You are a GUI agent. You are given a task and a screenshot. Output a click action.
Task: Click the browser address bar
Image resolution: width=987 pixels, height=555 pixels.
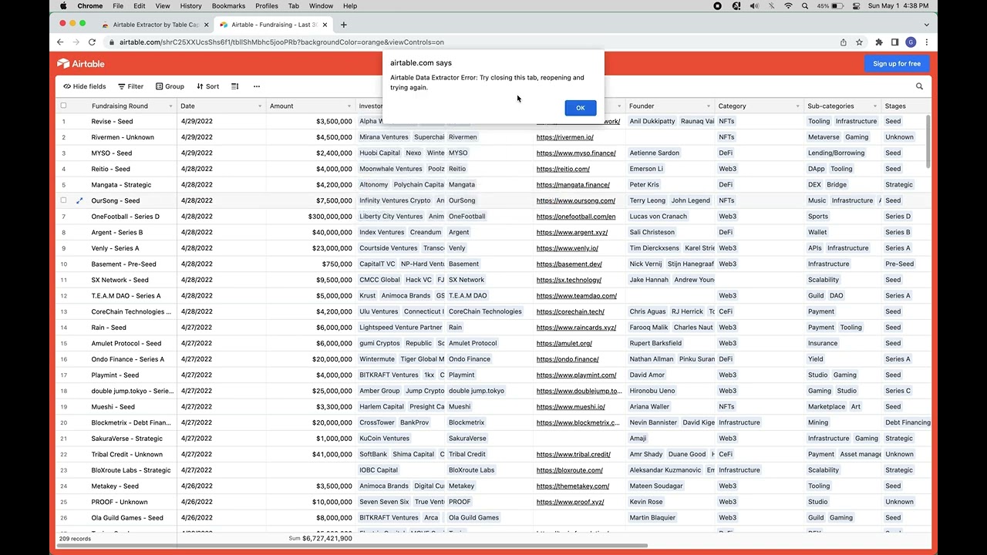click(470, 42)
